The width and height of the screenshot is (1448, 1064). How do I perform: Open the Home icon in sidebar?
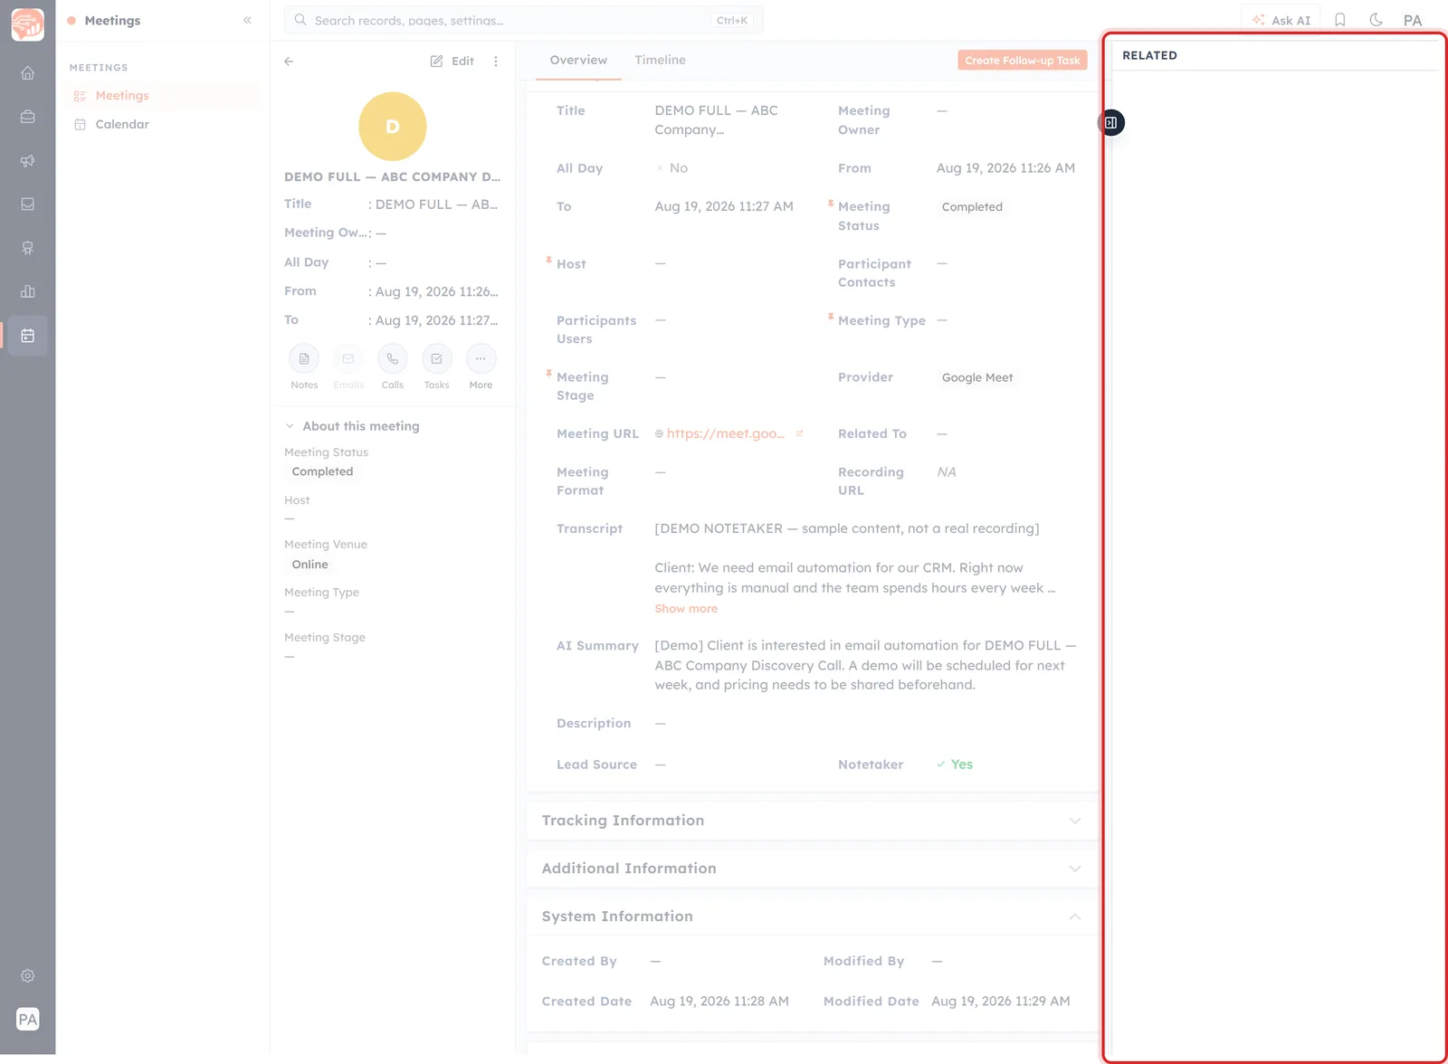tap(28, 73)
